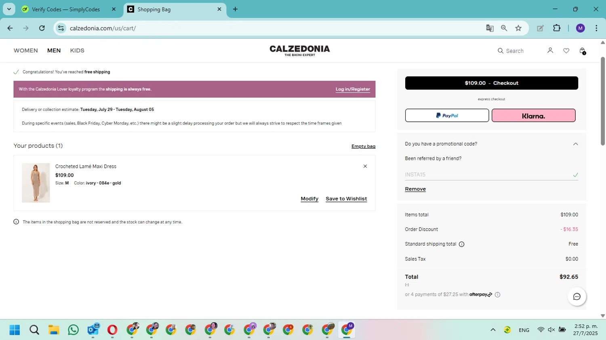Click the Afterpay info icon
The width and height of the screenshot is (606, 340).
tap(497, 294)
